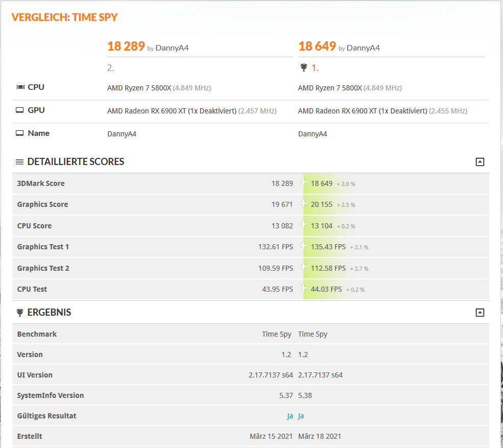Click the Benchmark row label
503x448 pixels.
click(x=37, y=334)
